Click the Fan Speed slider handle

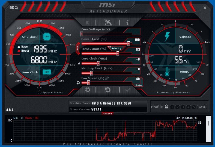pos(89,83)
